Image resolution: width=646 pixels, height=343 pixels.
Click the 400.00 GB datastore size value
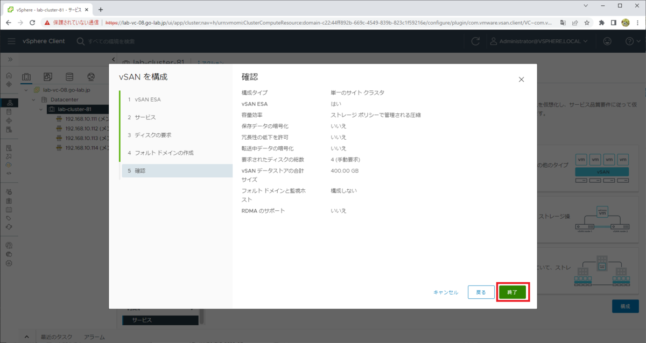[345, 170]
